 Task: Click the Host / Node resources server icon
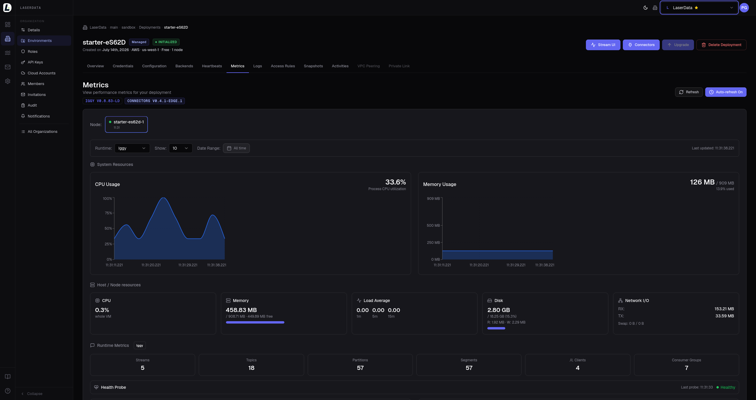point(92,285)
